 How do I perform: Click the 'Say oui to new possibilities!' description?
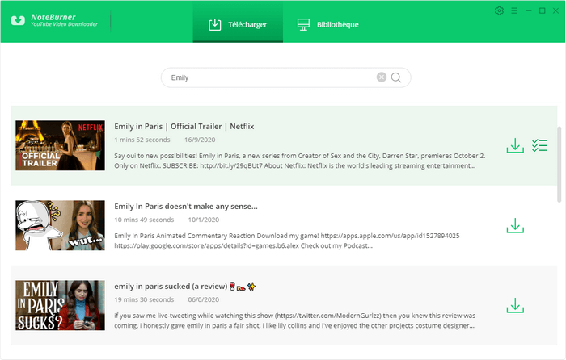click(300, 161)
